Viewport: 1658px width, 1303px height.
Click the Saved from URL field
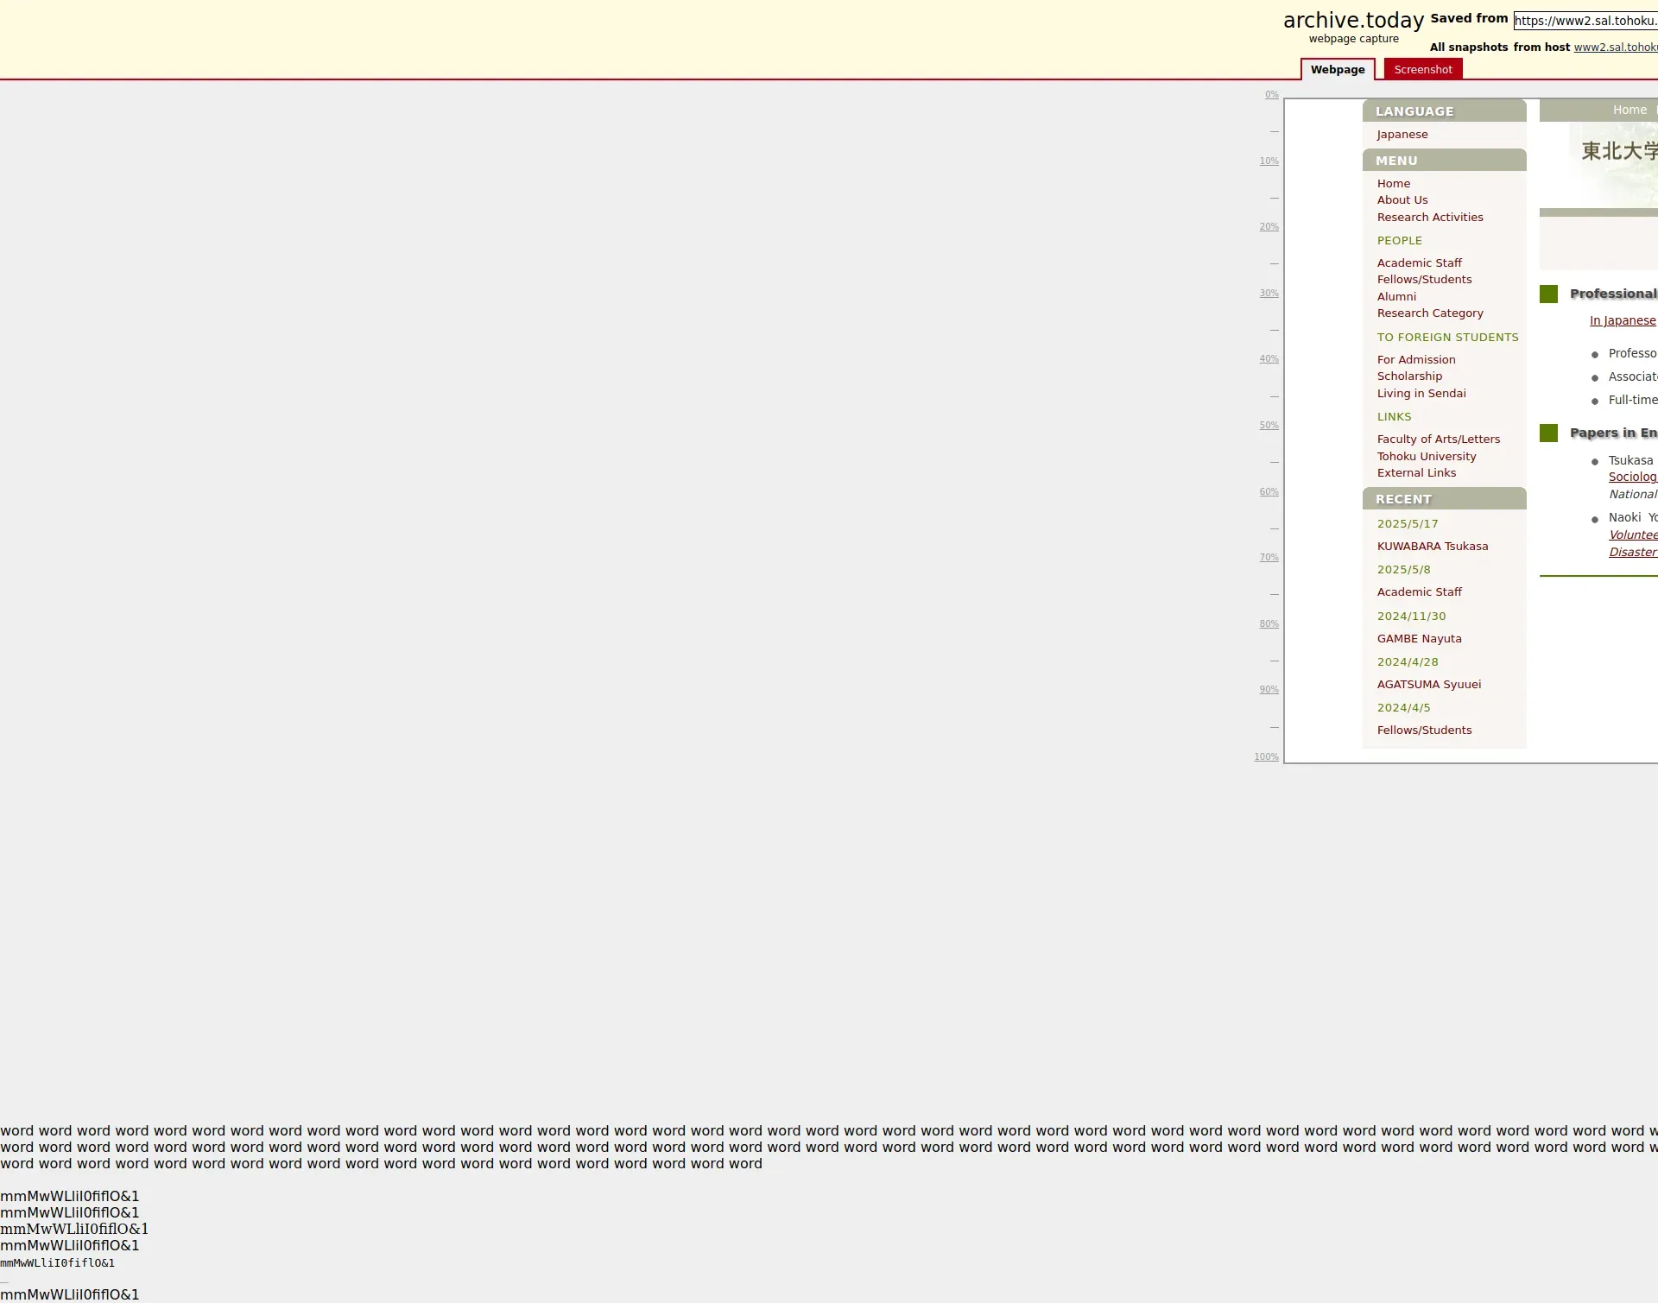tap(1585, 21)
